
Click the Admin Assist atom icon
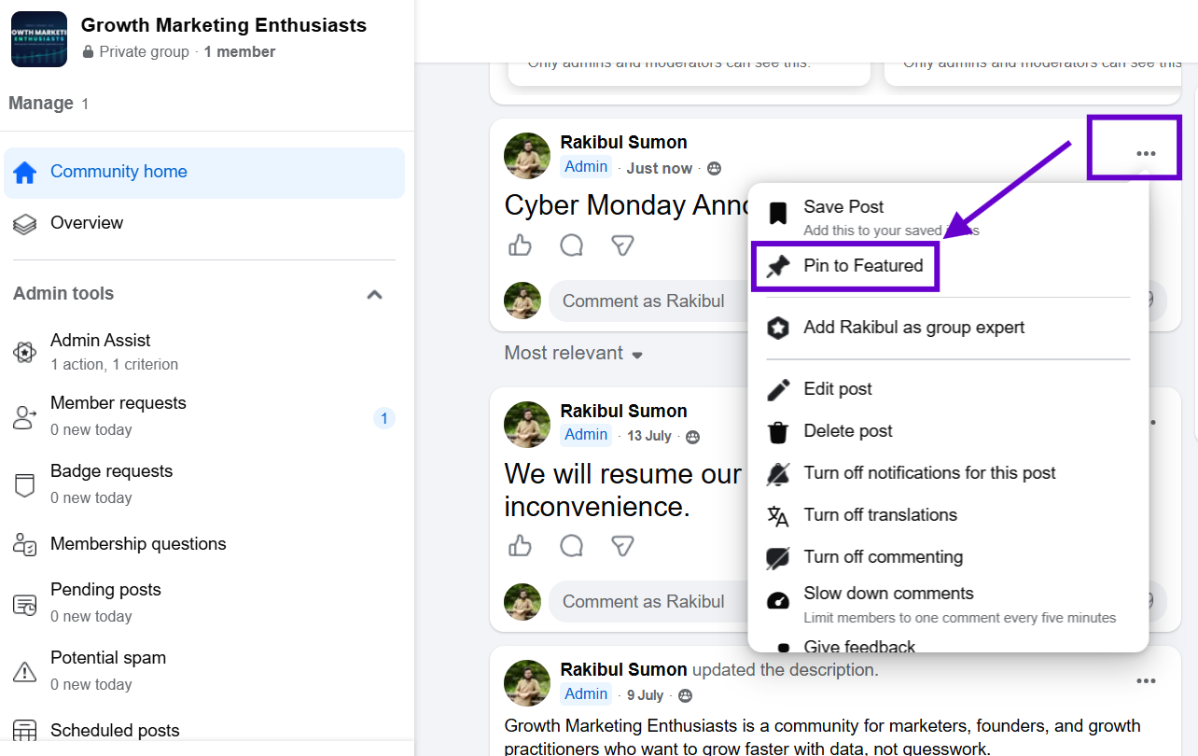click(25, 352)
